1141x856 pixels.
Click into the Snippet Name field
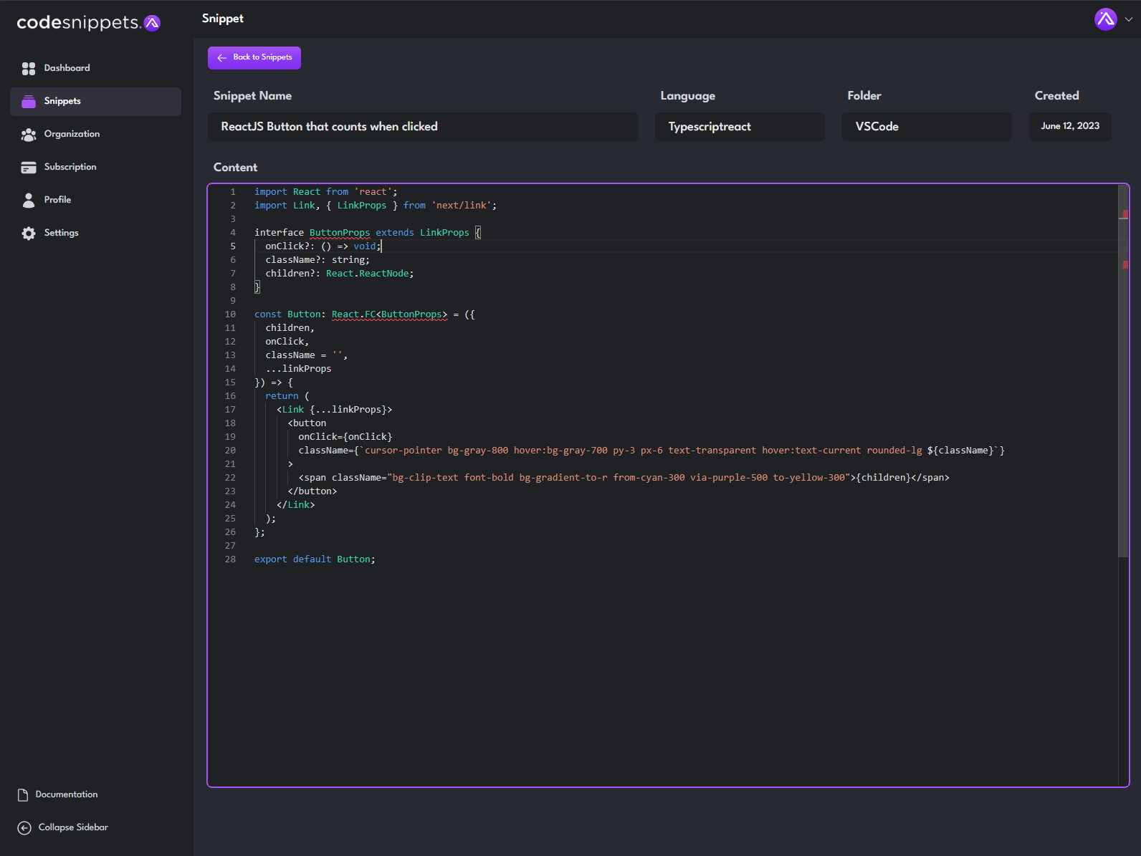click(x=423, y=126)
